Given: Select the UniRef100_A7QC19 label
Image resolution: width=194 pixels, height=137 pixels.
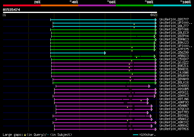Looking at the screenshot, I should (x=174, y=109).
